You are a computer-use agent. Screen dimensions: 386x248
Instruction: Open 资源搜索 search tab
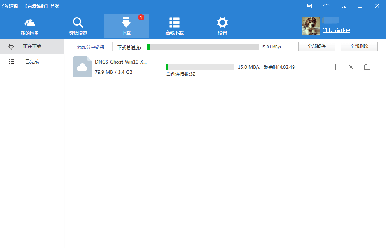point(78,26)
